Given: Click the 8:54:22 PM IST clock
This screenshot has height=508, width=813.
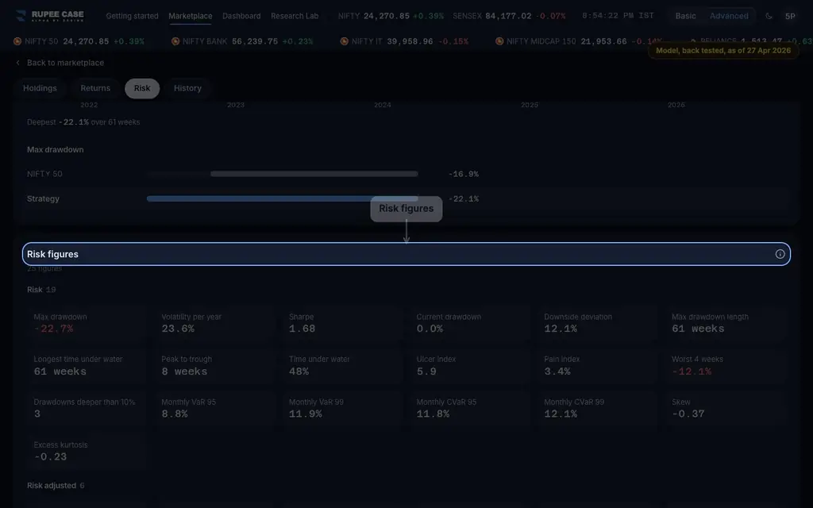Looking at the screenshot, I should tap(618, 16).
